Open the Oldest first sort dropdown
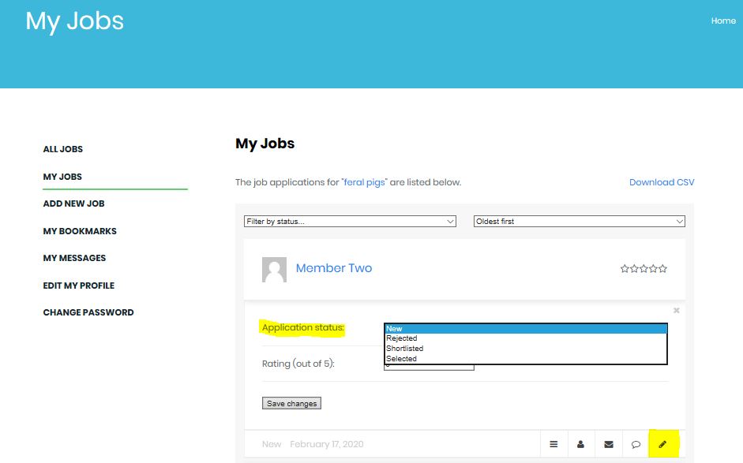Image resolution: width=743 pixels, height=463 pixels. point(579,222)
